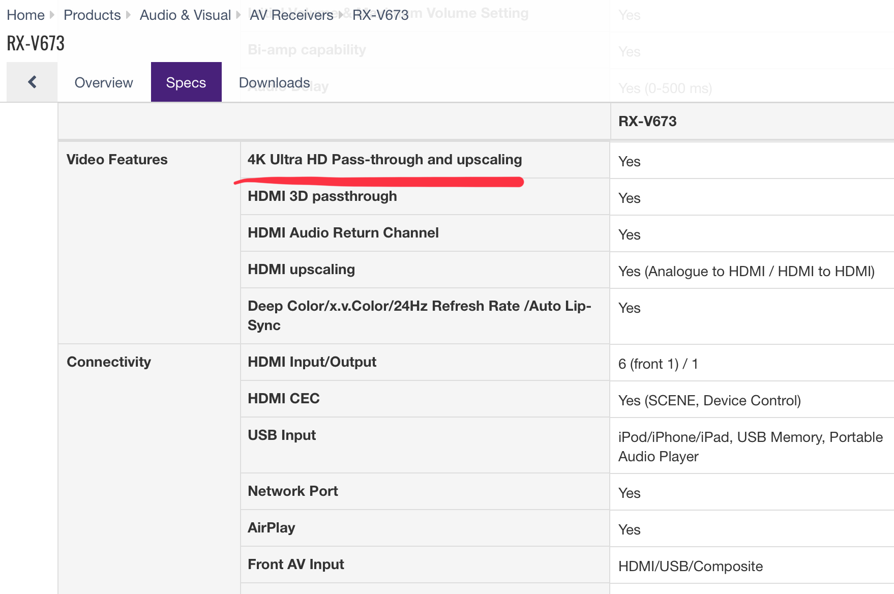Click the back chevron arrow button

tap(32, 82)
